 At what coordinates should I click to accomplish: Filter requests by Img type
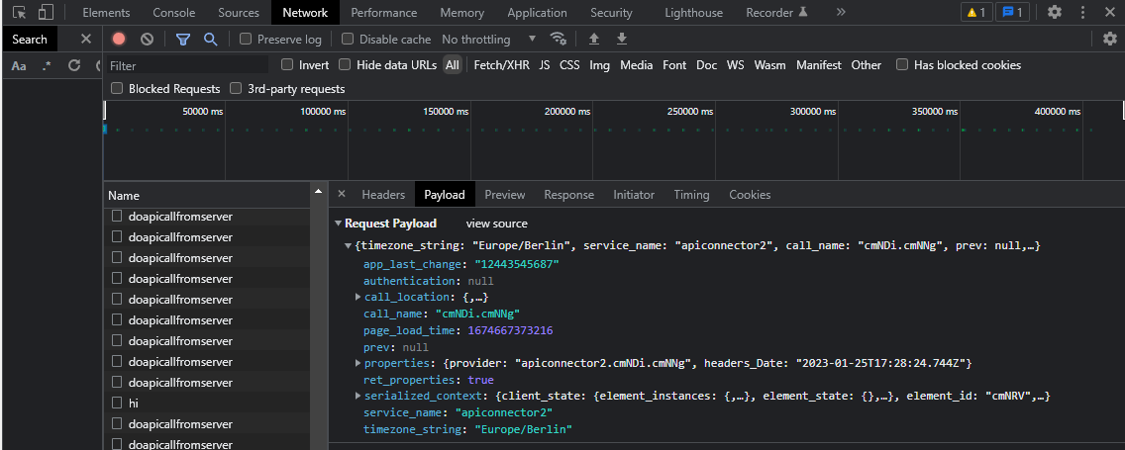pos(600,64)
